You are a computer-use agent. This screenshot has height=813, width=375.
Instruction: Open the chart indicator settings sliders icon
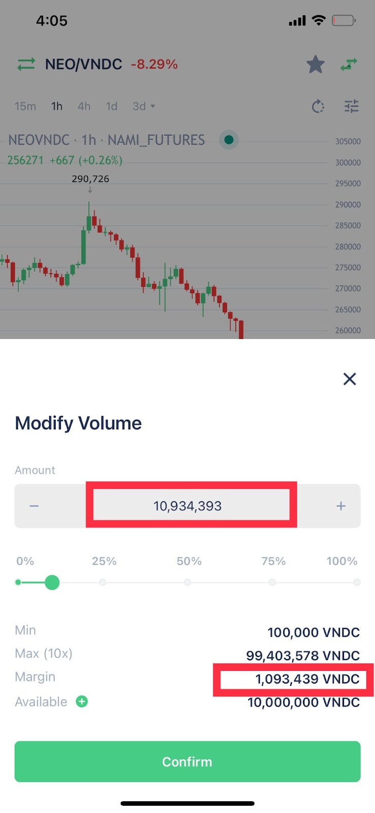click(351, 106)
